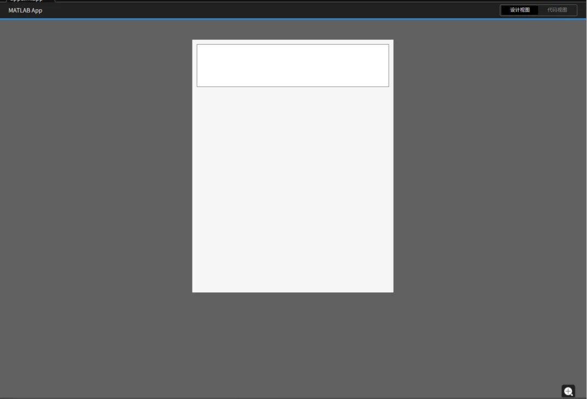Screen dimensions: 587x399
Task: Click the left edge of the app figure
Action: [193, 165]
